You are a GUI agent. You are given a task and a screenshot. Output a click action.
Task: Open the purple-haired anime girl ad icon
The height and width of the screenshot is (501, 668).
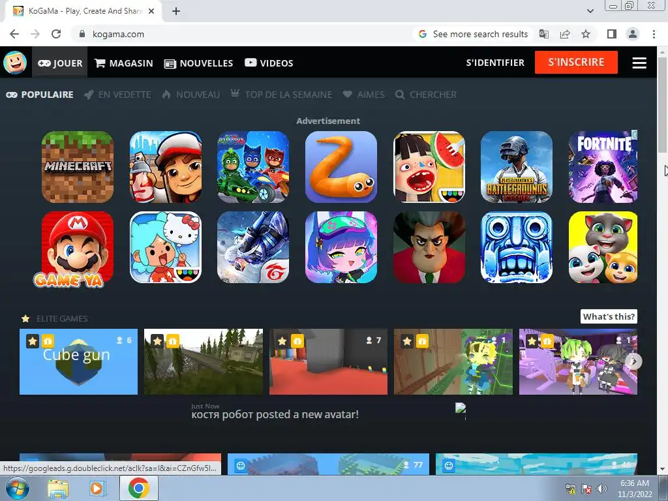341,247
